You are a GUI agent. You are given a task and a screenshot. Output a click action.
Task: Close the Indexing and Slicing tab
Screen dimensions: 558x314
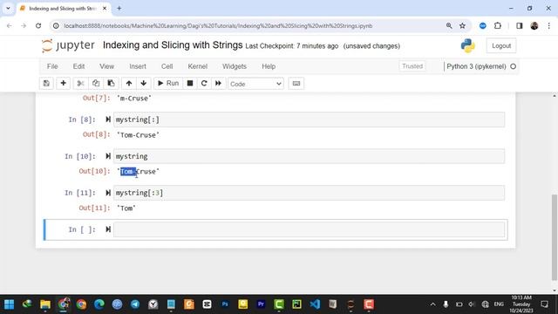[x=105, y=8]
